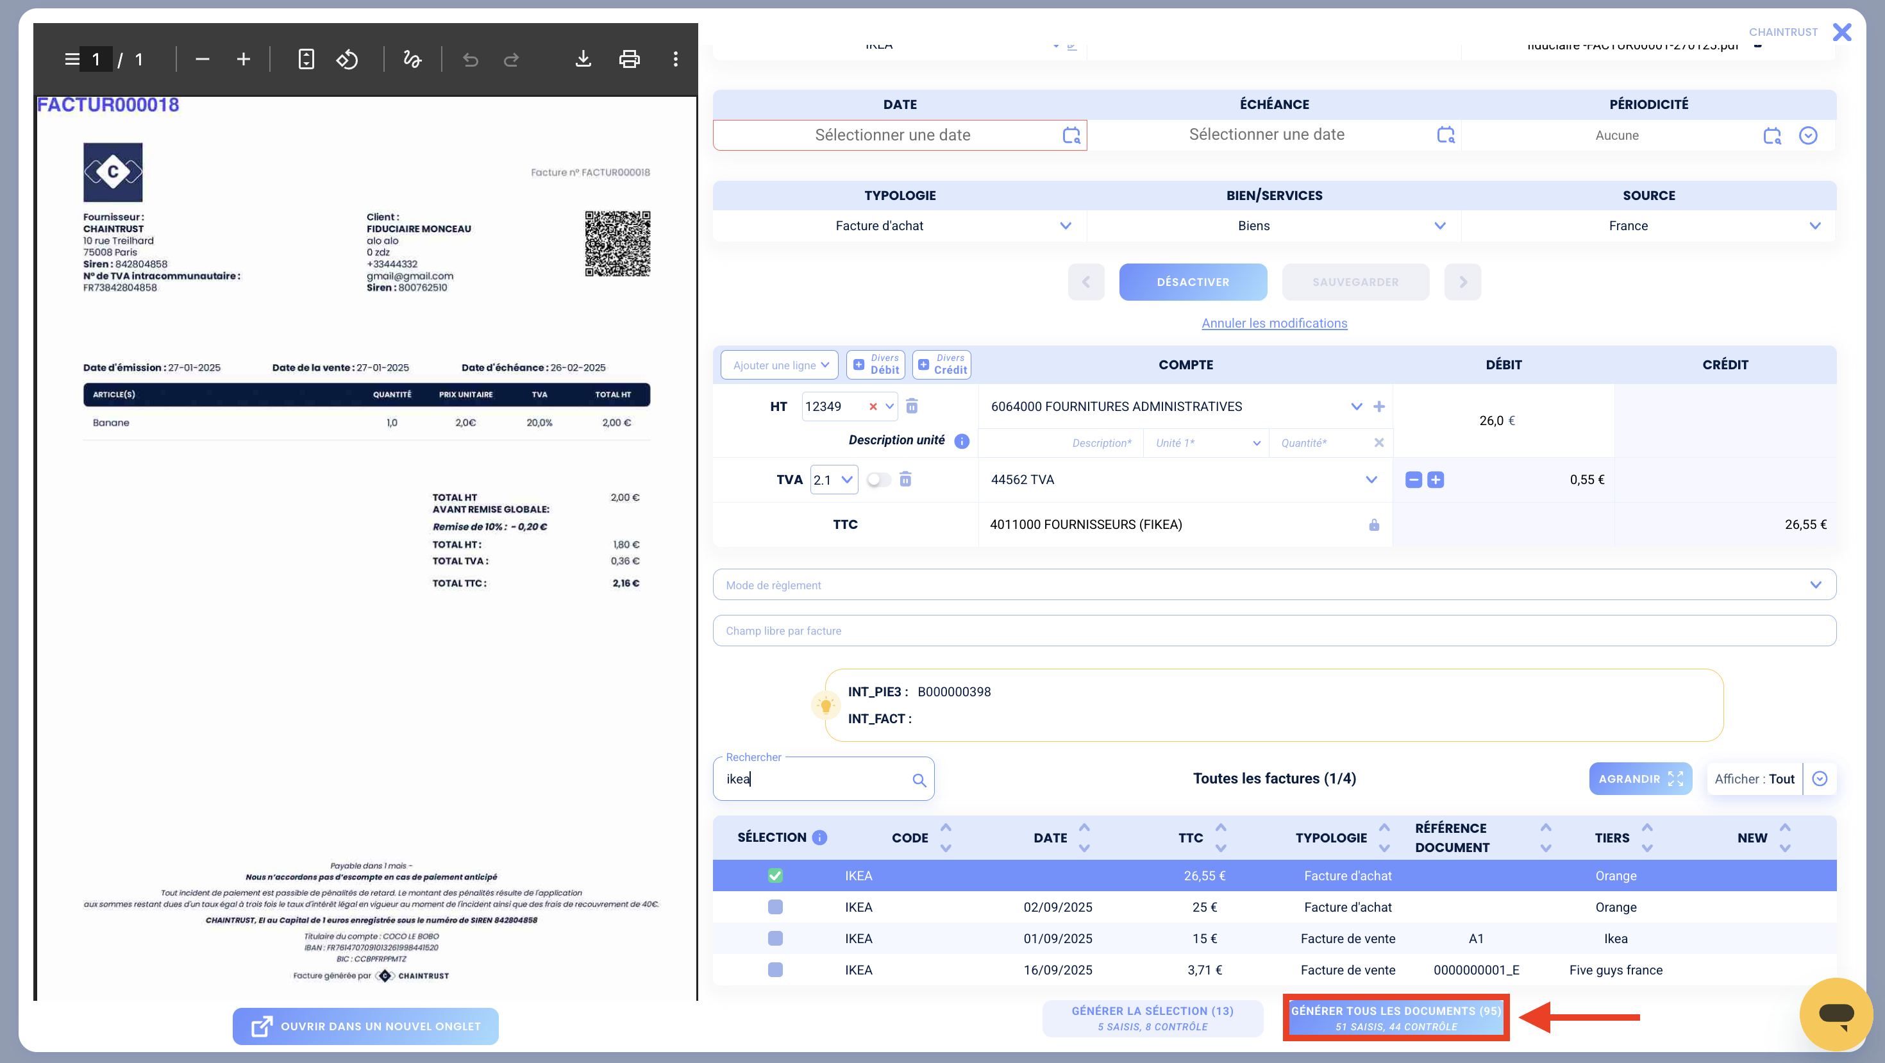Clear the HT code 12349

point(873,406)
